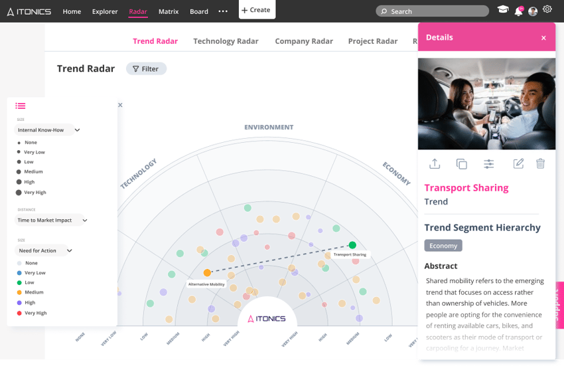
Task: Click the edit pencil icon
Action: [518, 163]
